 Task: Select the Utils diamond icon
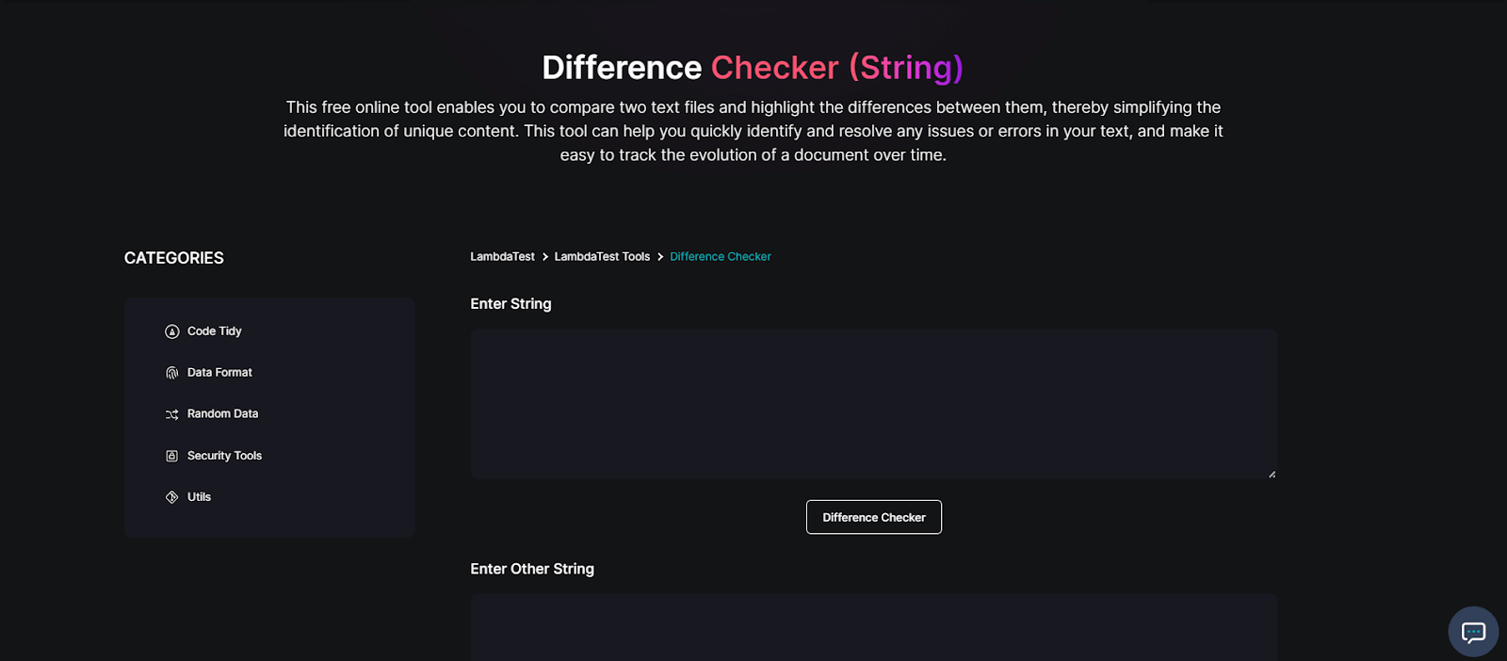(171, 496)
